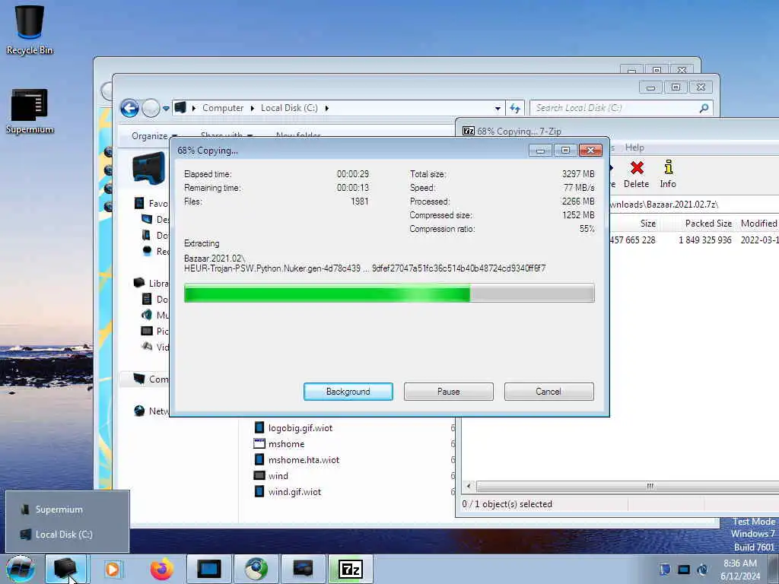Select the mshome file
This screenshot has height=584, width=779.
coord(287,444)
